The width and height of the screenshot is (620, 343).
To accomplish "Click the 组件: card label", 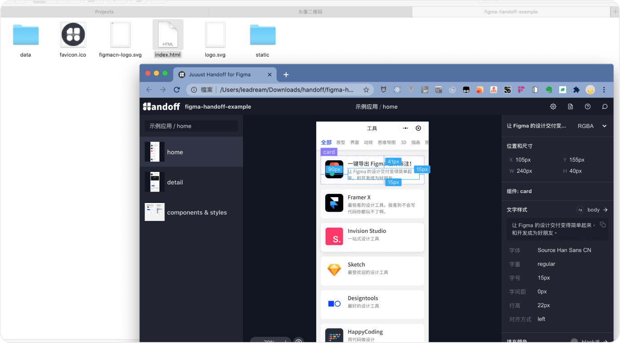I will [519, 191].
